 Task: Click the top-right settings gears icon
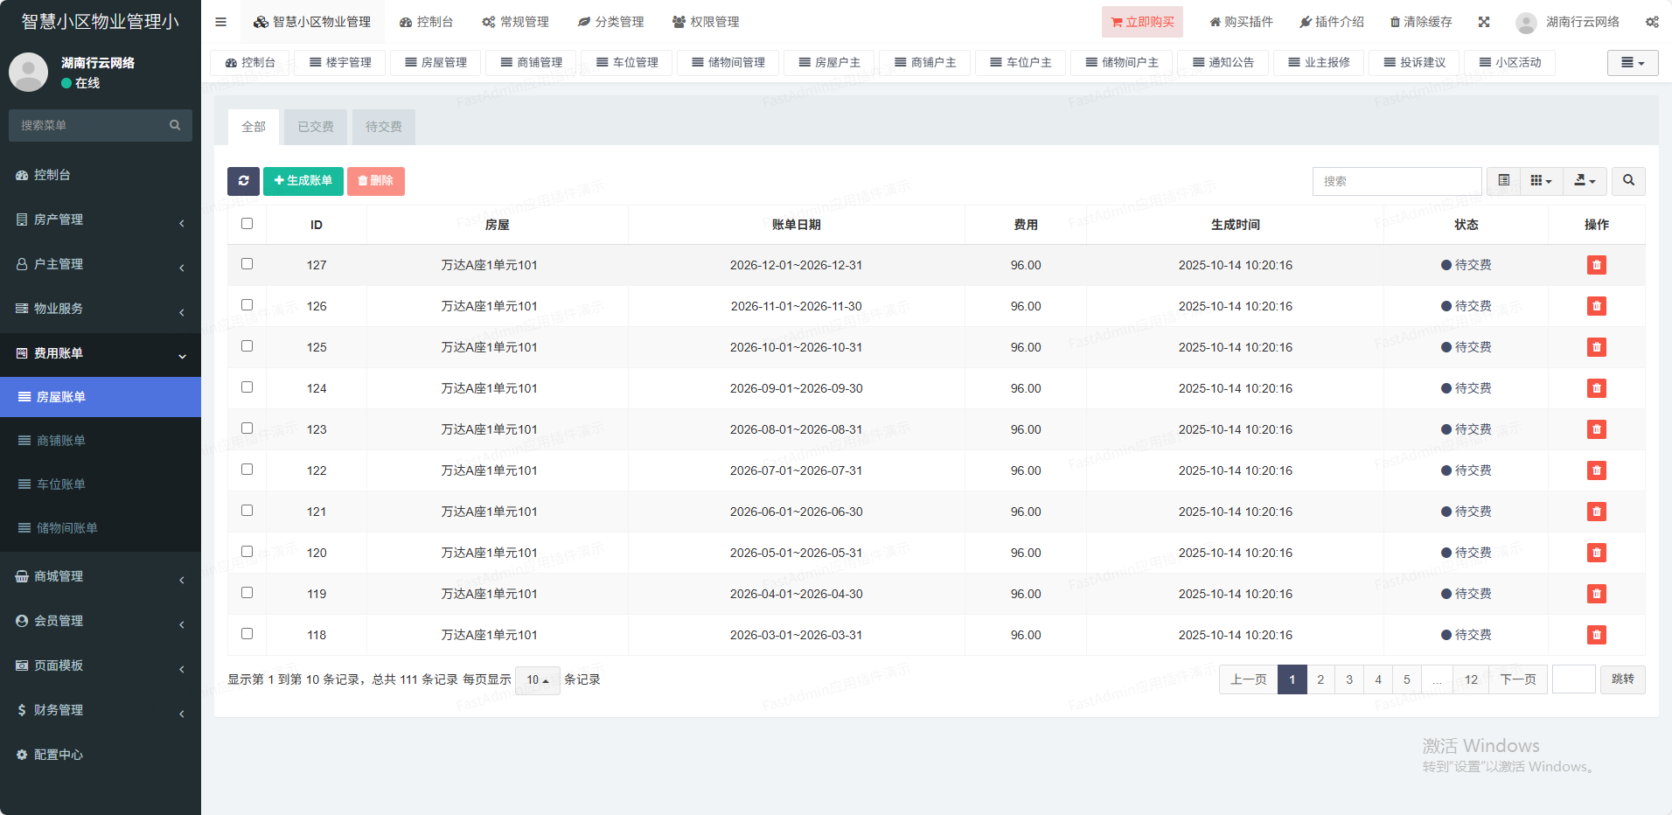pos(1651,22)
